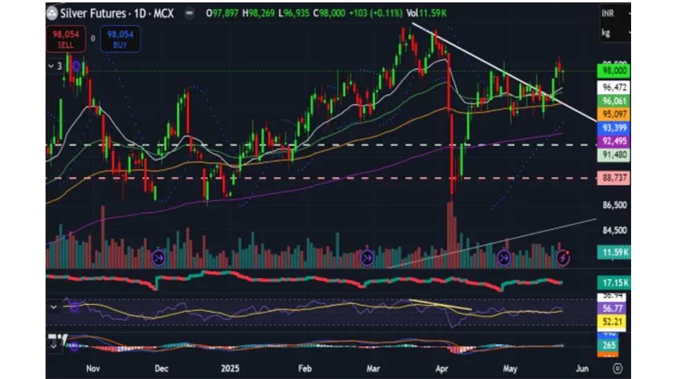
Task: Open the contract rollover event icon near December
Action: 158,258
